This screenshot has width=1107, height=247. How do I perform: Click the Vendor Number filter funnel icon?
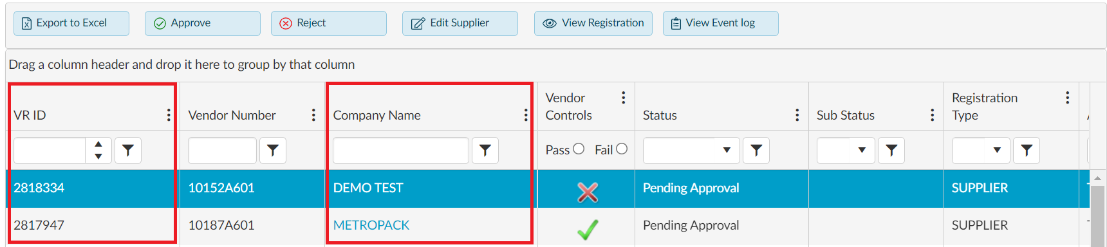coord(273,151)
